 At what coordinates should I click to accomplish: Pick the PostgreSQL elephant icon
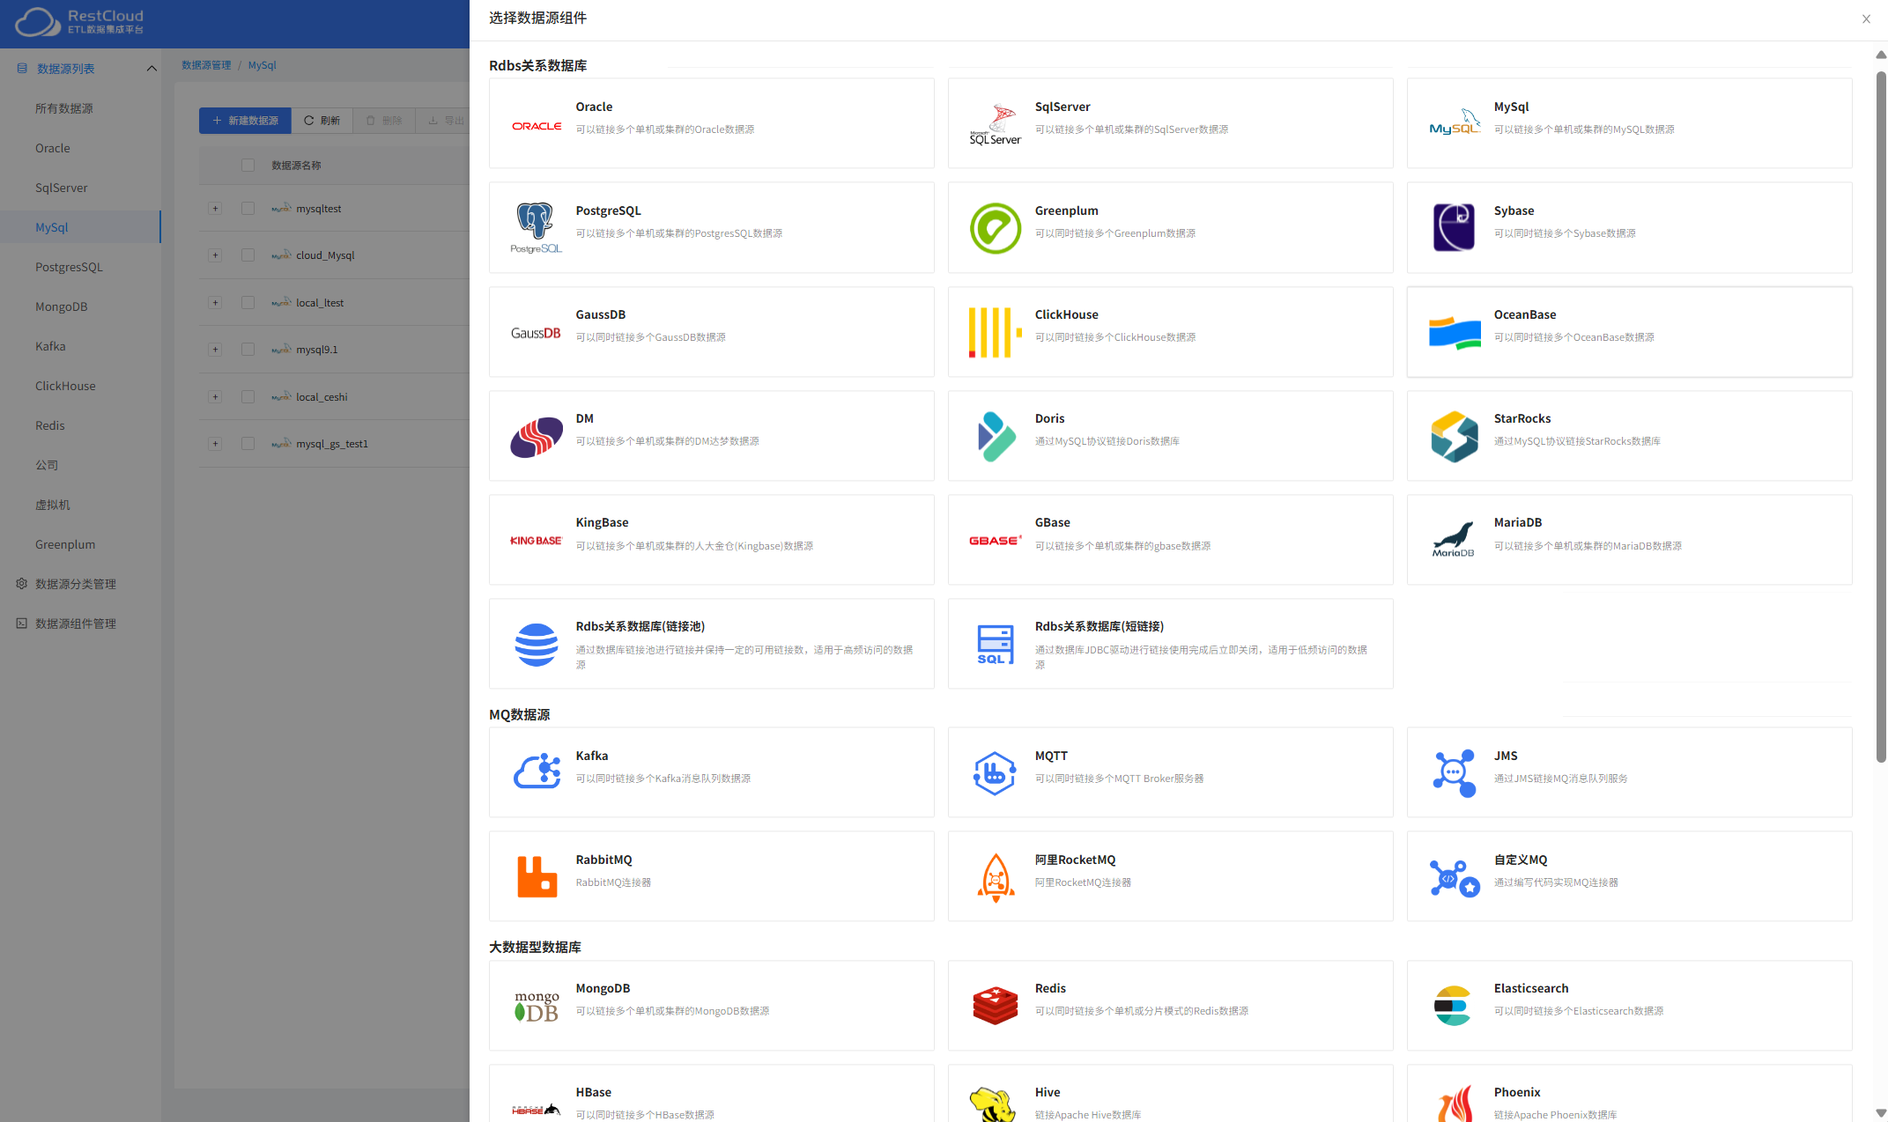tap(537, 228)
